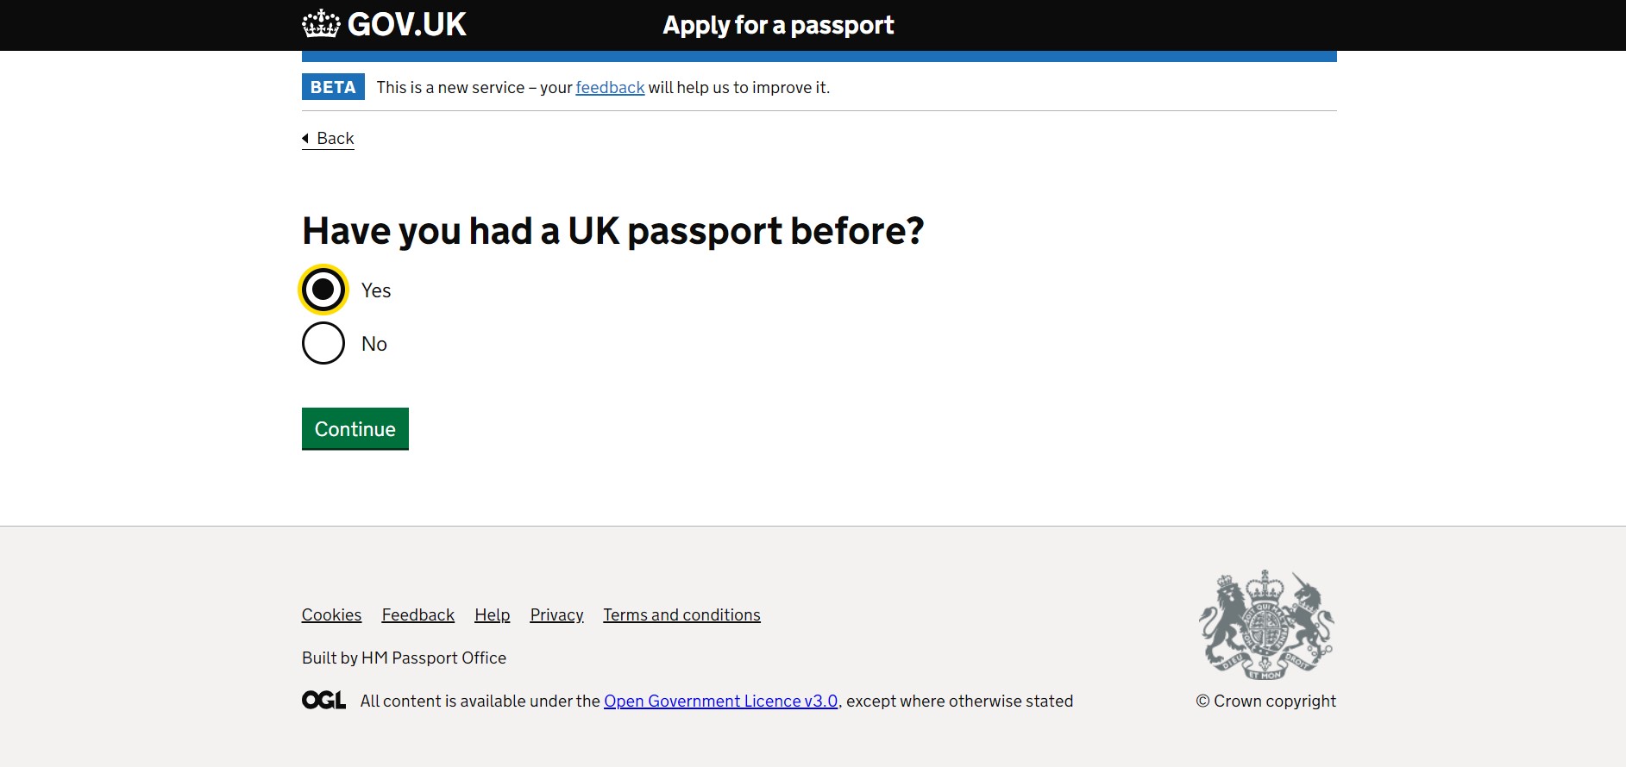Open the 'Apply for a passport' header link
The width and height of the screenshot is (1626, 767).
pyautogui.click(x=778, y=25)
